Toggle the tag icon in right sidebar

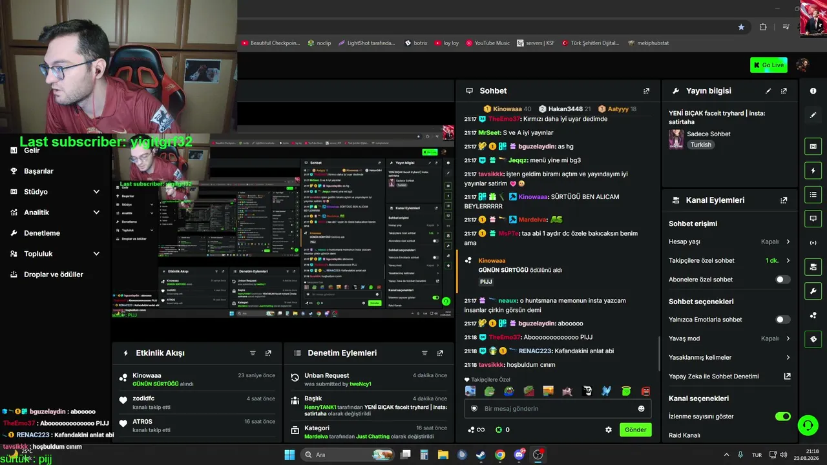pos(813,339)
